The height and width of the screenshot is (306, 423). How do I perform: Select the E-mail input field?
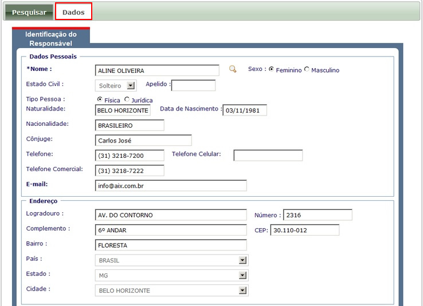(x=171, y=186)
